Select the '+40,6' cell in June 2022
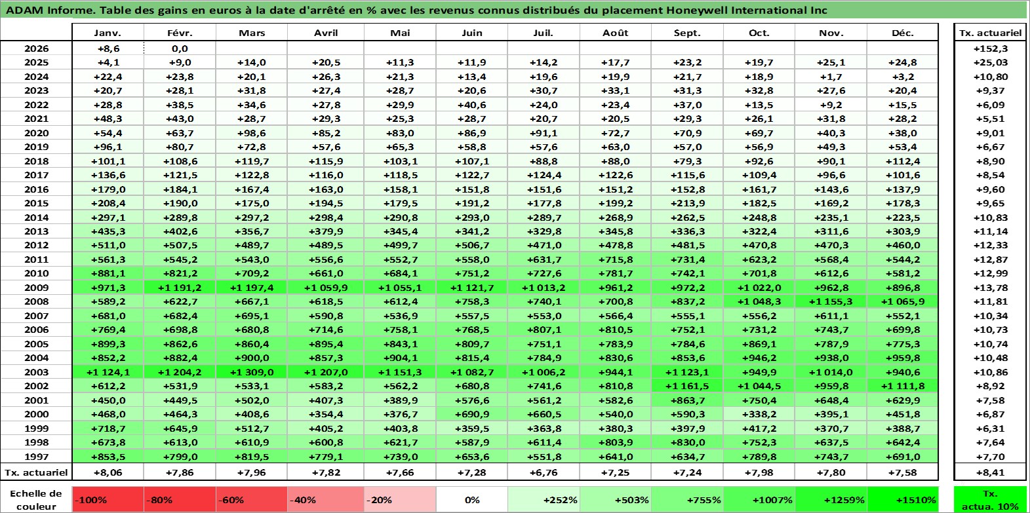This screenshot has width=1030, height=513. click(472, 105)
